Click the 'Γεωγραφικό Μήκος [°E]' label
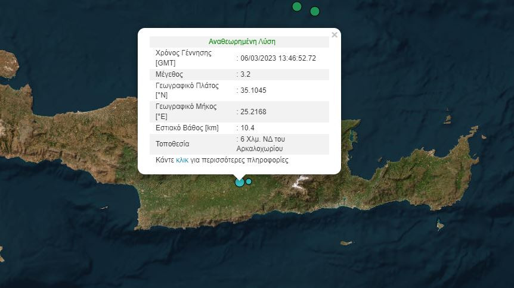Viewport: 514px width, 288px height. click(185, 112)
